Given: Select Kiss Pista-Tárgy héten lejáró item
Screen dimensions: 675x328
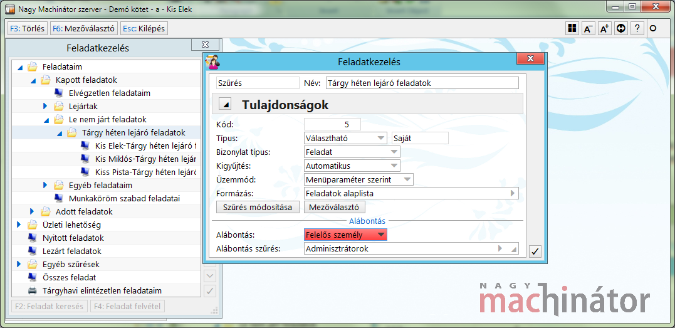Looking at the screenshot, I should pos(145,172).
